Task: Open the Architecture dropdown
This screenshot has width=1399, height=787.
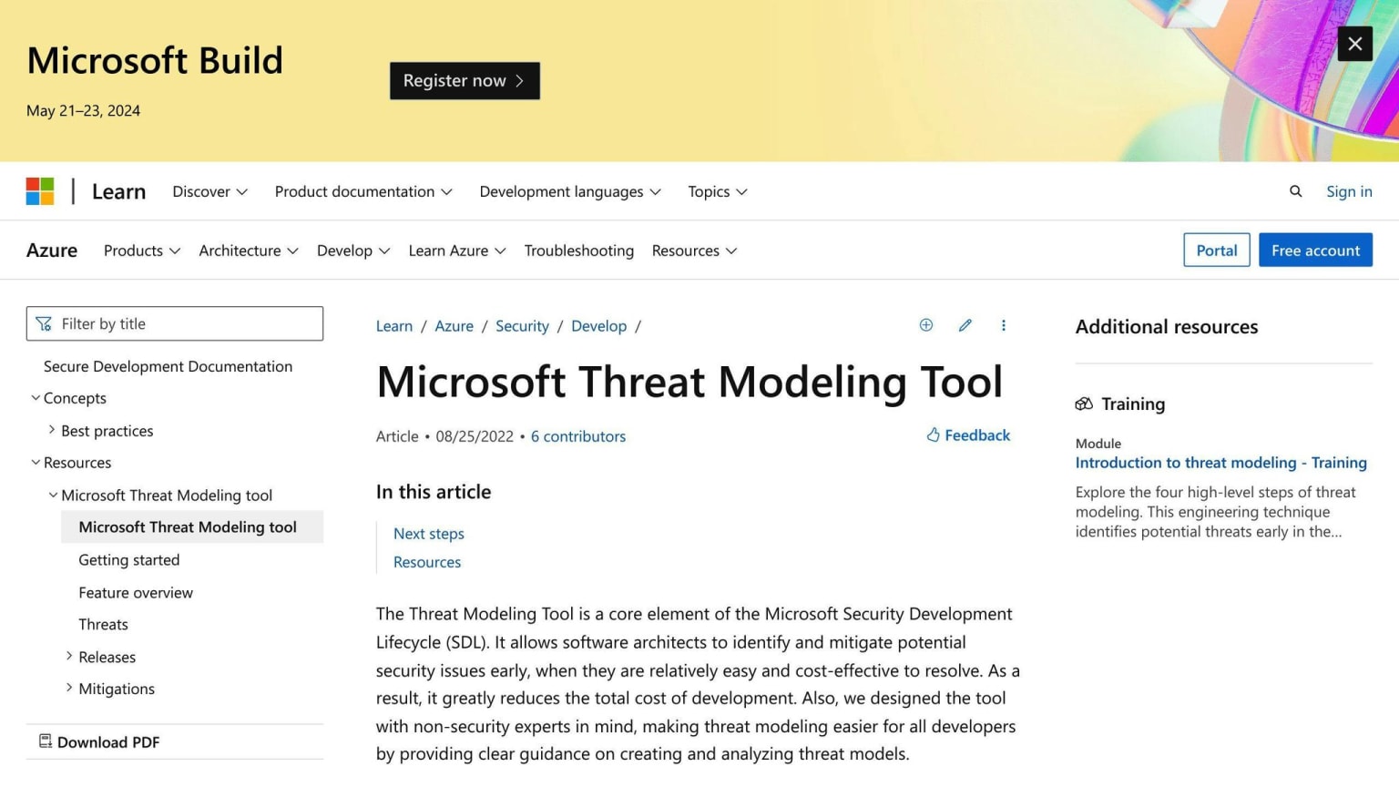Action: 249,250
